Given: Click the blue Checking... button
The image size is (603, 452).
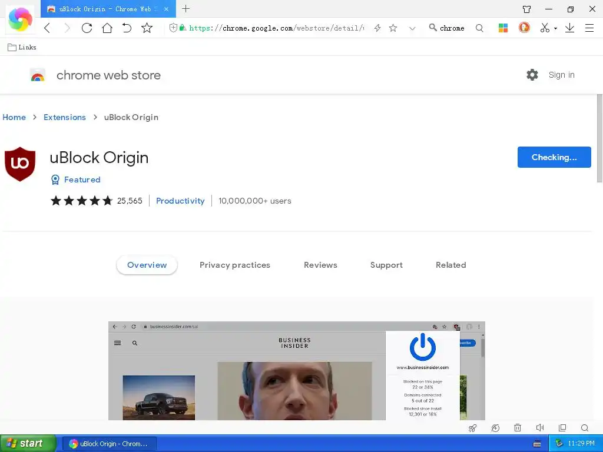Looking at the screenshot, I should click(554, 157).
